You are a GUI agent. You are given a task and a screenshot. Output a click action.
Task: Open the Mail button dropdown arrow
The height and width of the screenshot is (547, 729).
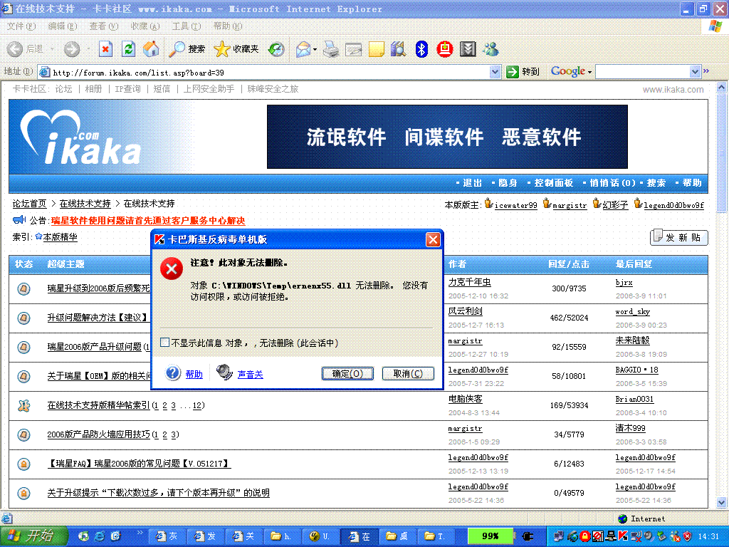point(315,49)
